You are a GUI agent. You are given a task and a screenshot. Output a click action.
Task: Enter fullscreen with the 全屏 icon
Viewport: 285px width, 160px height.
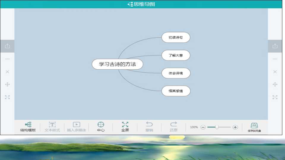125,124
